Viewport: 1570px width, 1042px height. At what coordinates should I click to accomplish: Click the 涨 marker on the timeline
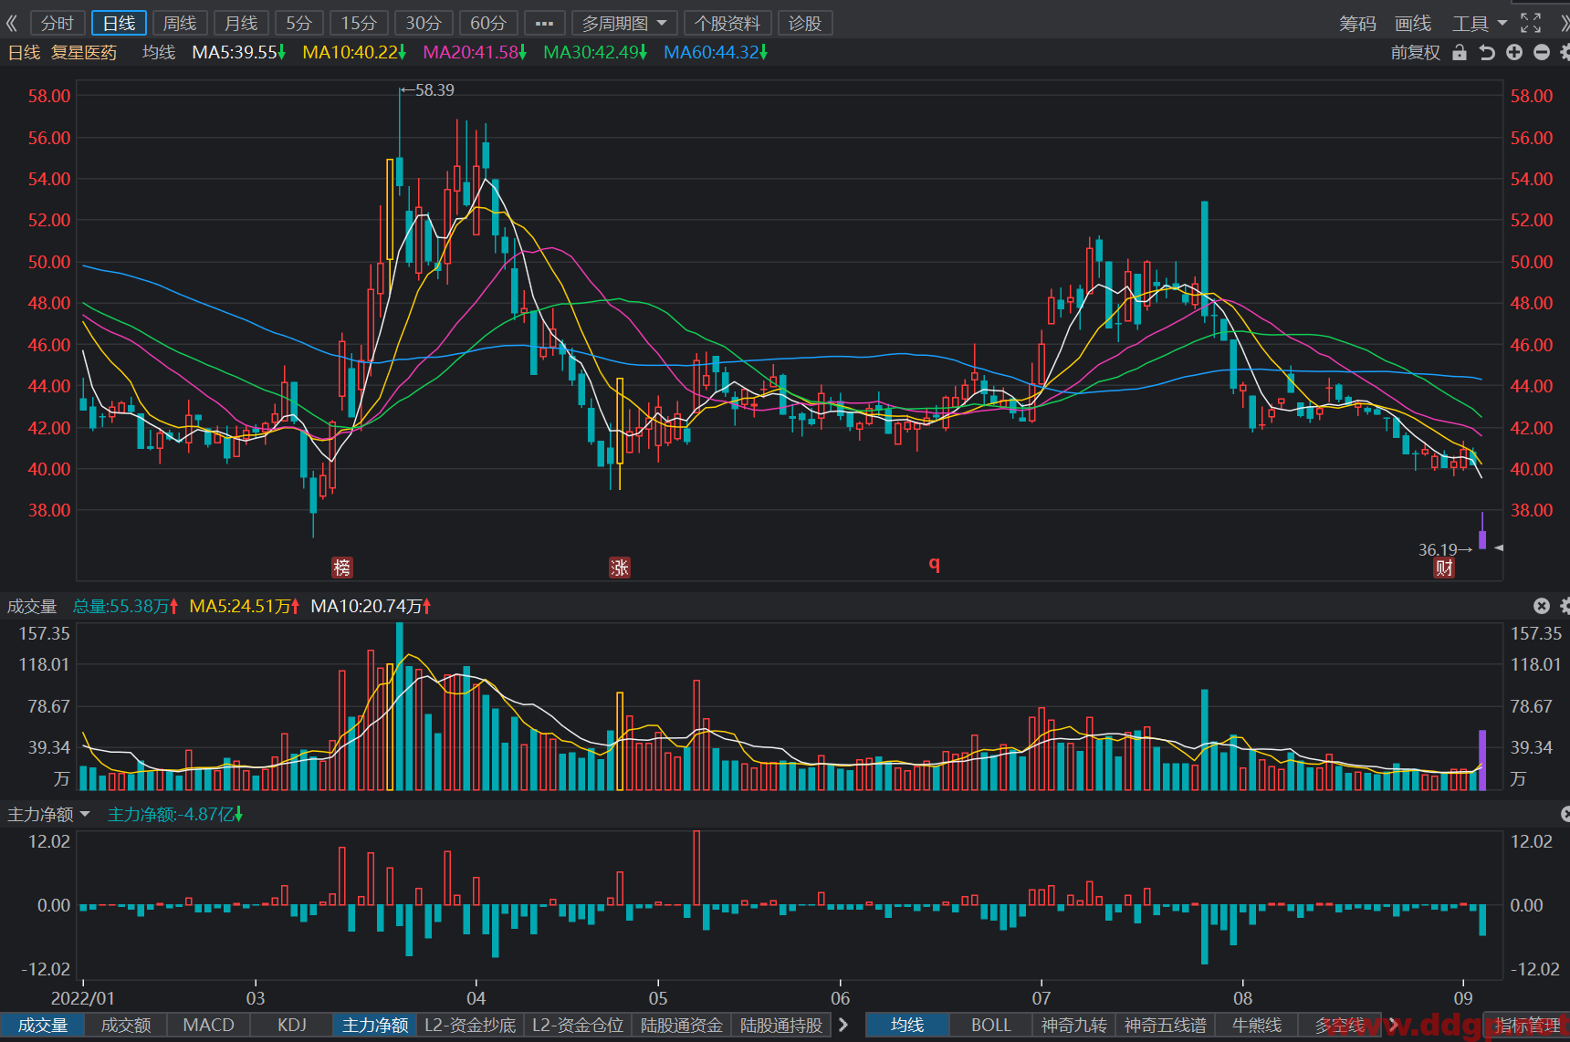(x=620, y=568)
